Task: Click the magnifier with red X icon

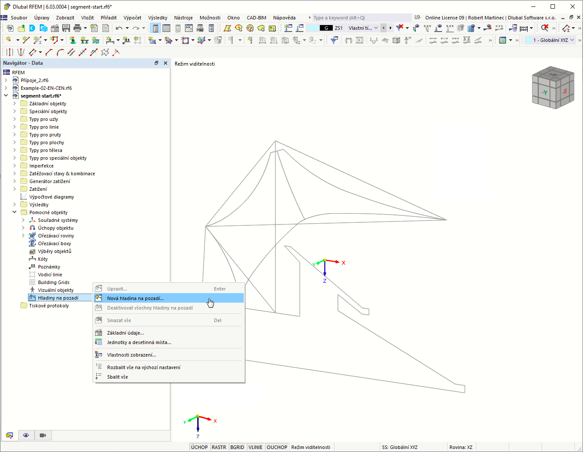Action: click(545, 28)
